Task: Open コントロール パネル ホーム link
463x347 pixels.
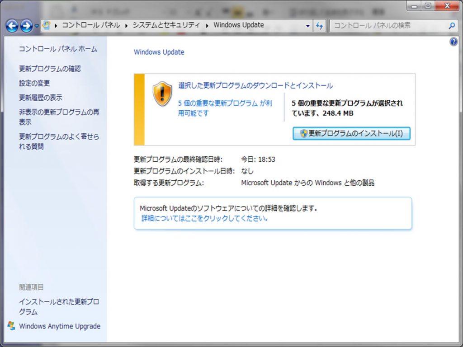Action: 58,49
